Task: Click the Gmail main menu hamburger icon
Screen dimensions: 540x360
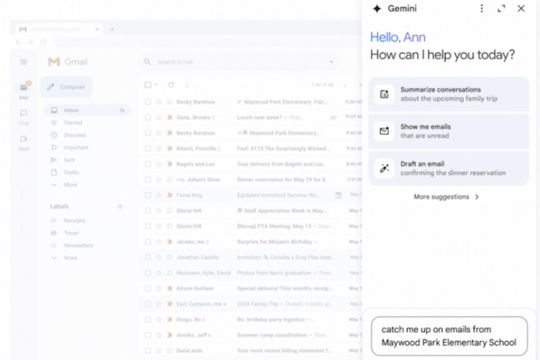Action: [x=24, y=62]
